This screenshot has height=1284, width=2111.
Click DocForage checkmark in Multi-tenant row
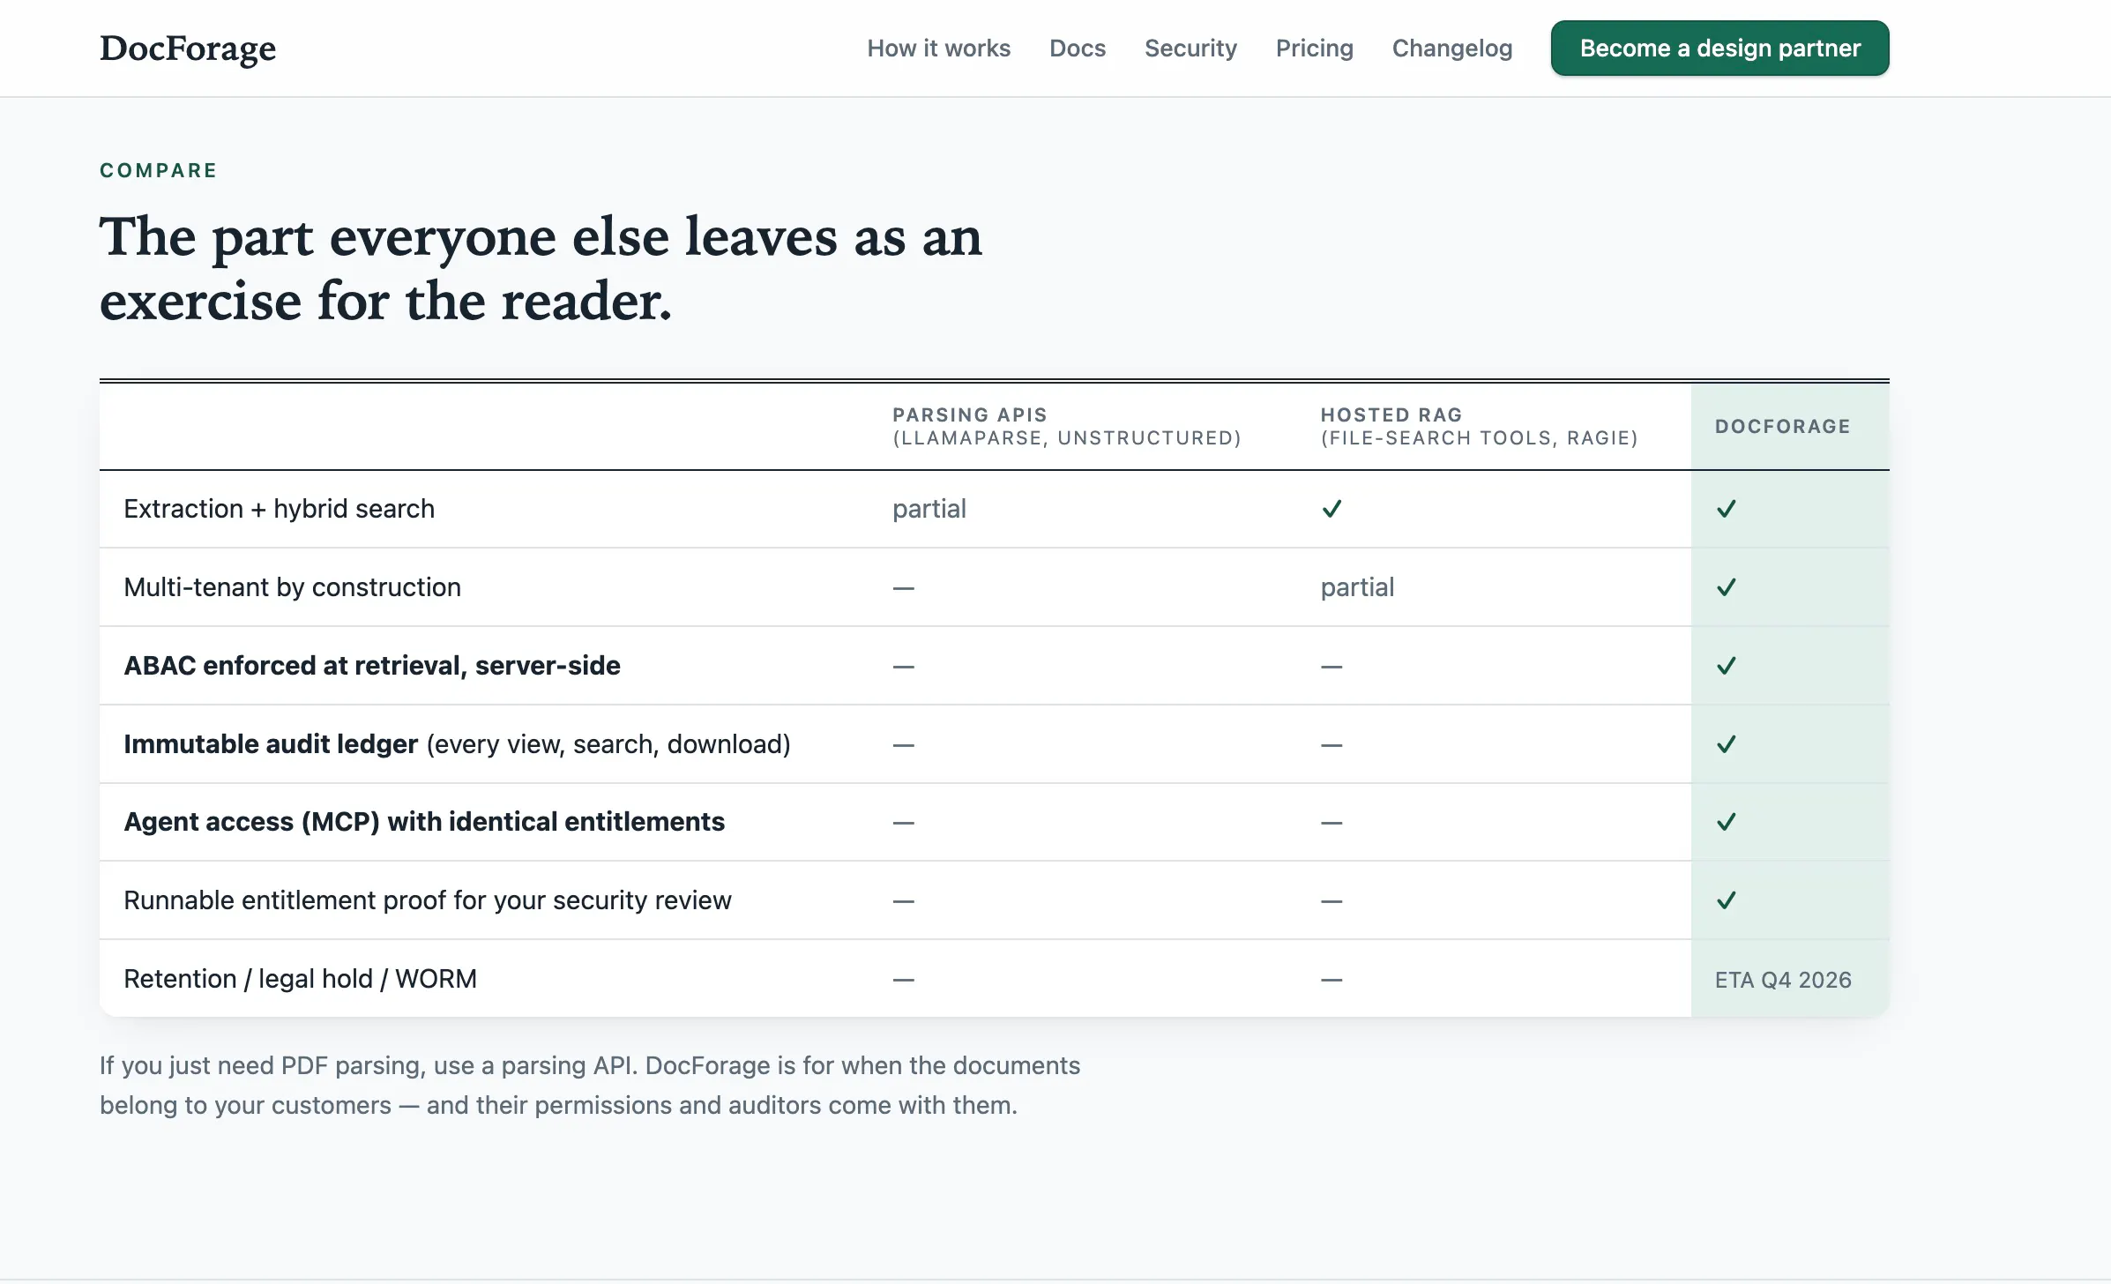[1726, 587]
